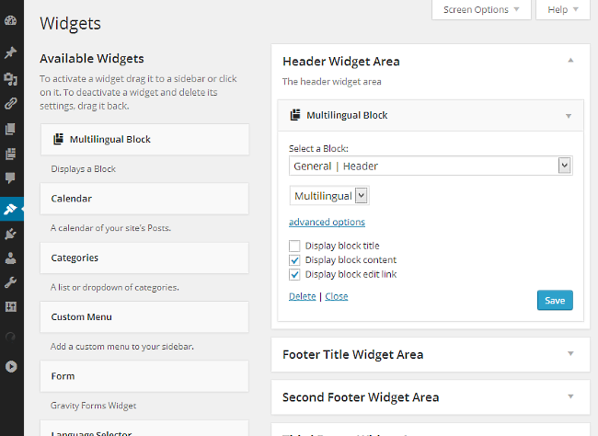Open the Select a Block dropdown
The image size is (598, 436).
pyautogui.click(x=431, y=166)
